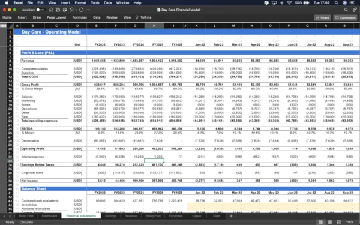
Task: Open the Undo history dropdown arrow
Action: click(76, 10)
